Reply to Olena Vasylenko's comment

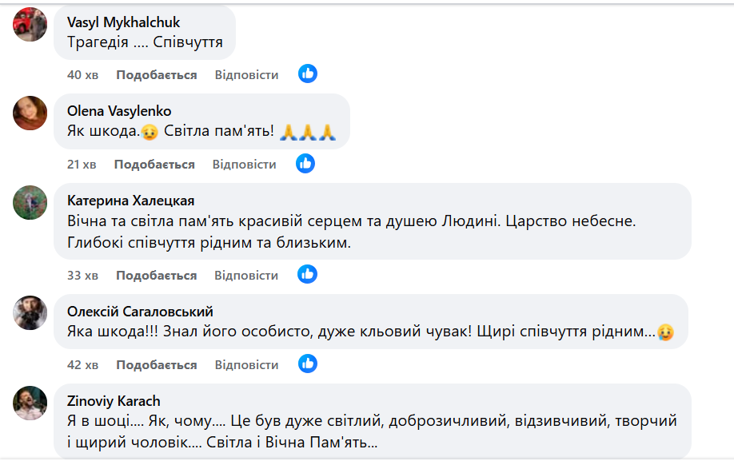244,164
